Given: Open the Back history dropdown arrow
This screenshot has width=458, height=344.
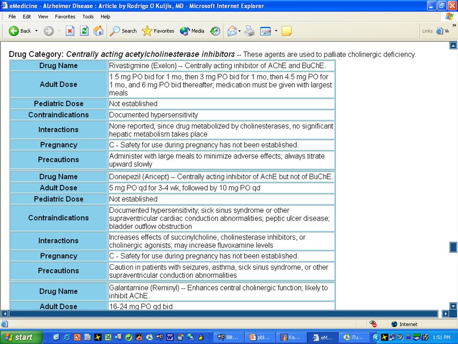Looking at the screenshot, I should pos(37,31).
